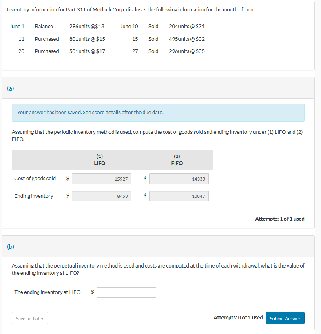Click the Save for Later button
The image size is (321, 334).
pyautogui.click(x=29, y=318)
